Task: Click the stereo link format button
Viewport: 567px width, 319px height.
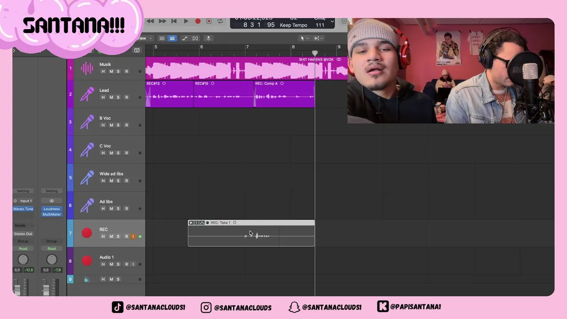Action: 52,201
